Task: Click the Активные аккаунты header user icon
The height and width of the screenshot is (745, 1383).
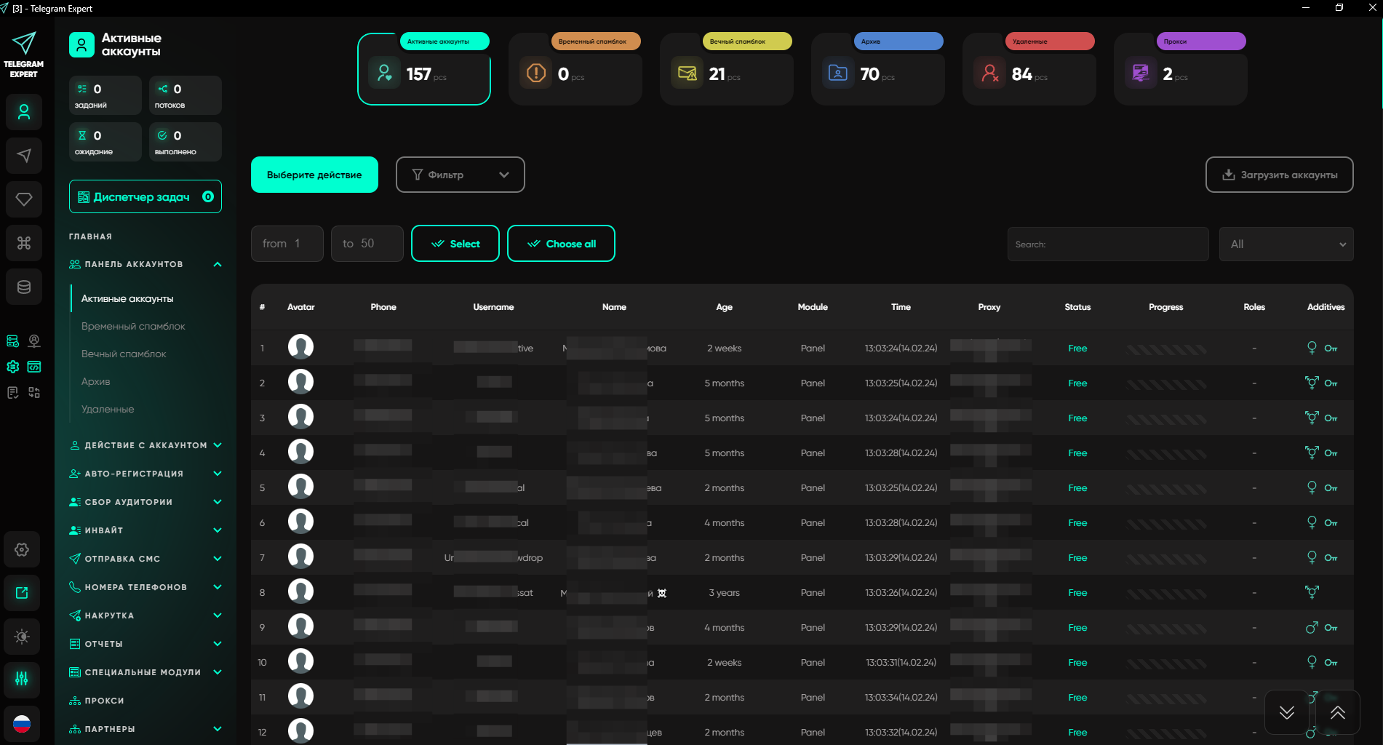Action: 81,45
